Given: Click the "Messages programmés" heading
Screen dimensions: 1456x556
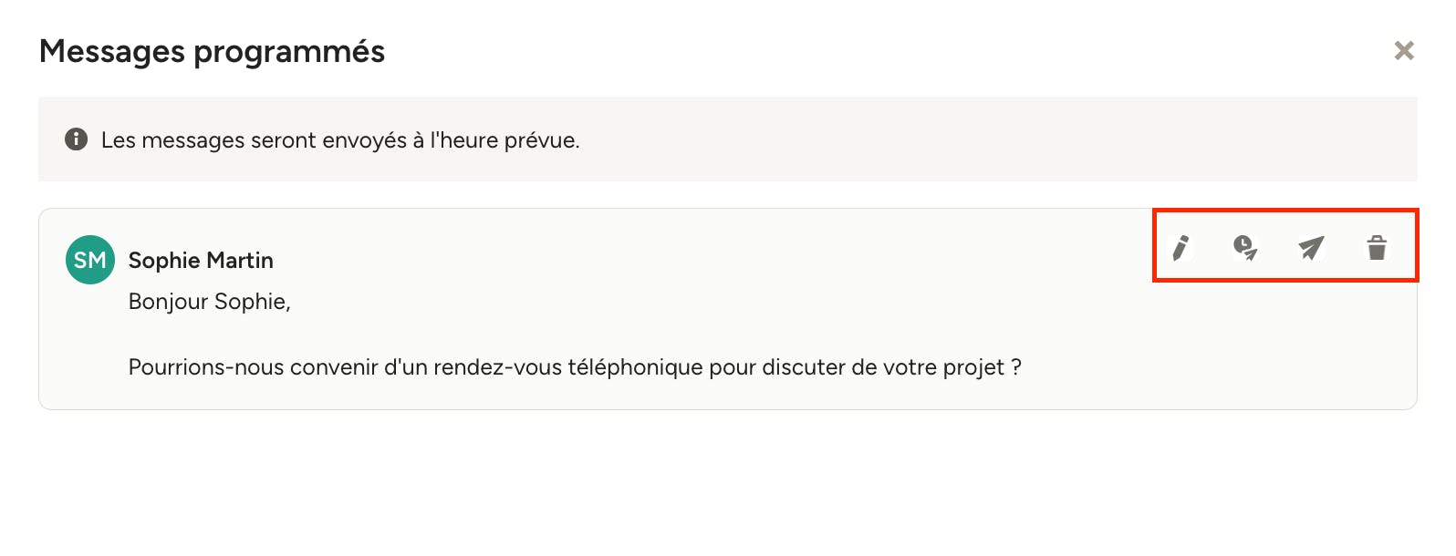Looking at the screenshot, I should (212, 52).
